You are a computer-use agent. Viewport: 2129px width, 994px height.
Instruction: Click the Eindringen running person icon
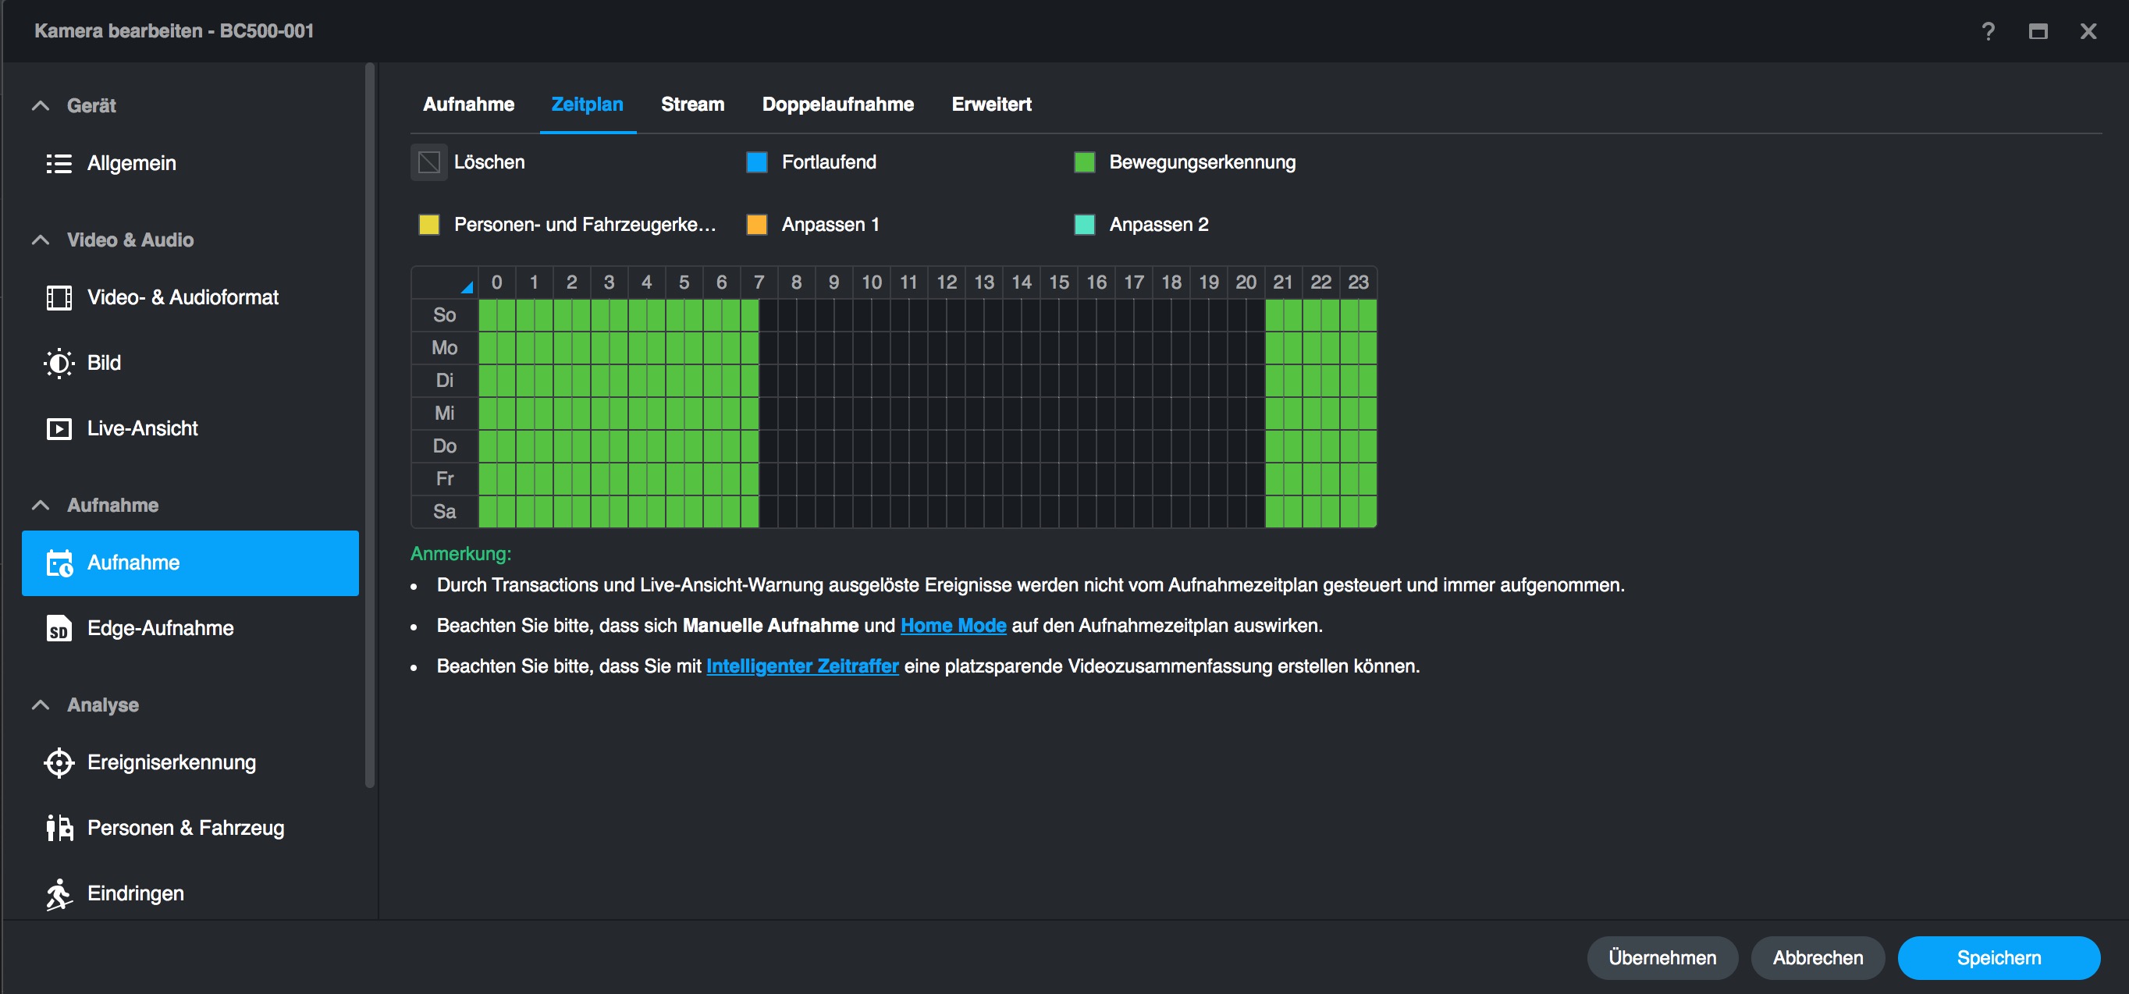59,894
